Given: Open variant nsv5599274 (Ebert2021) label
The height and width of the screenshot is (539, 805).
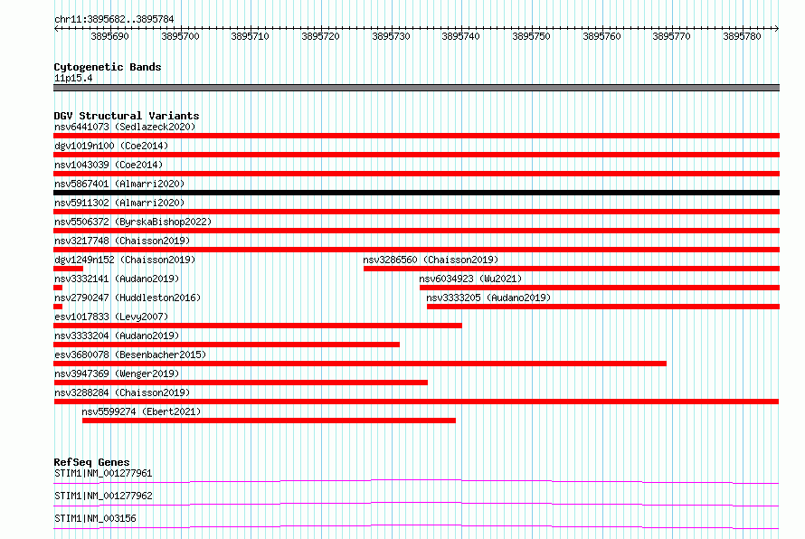Looking at the screenshot, I should [141, 411].
